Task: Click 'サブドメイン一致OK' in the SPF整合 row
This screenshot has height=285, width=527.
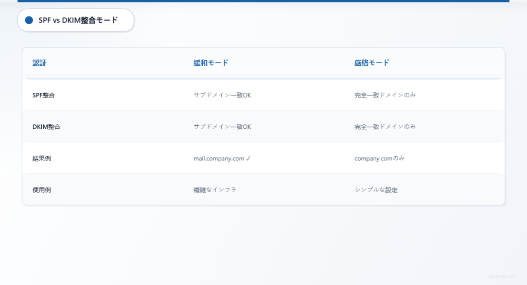Action: (x=222, y=95)
